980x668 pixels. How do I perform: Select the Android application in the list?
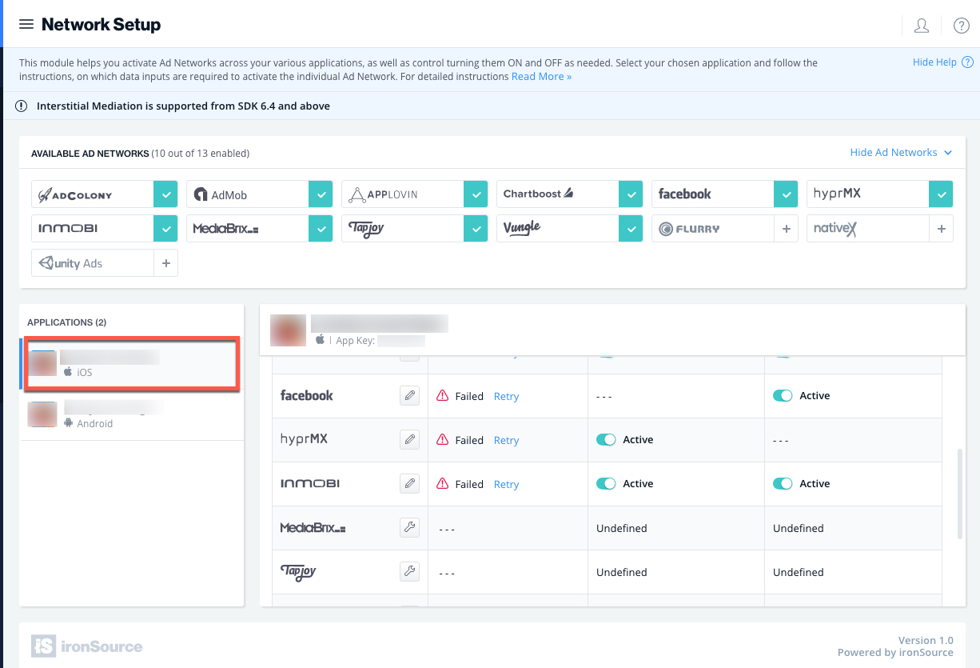point(131,414)
